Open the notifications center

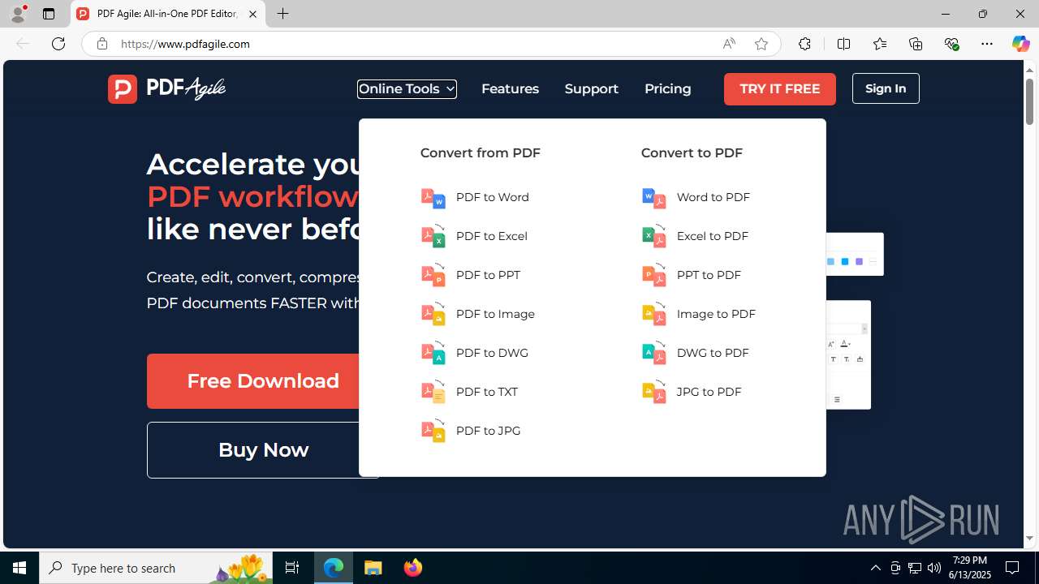1013,568
